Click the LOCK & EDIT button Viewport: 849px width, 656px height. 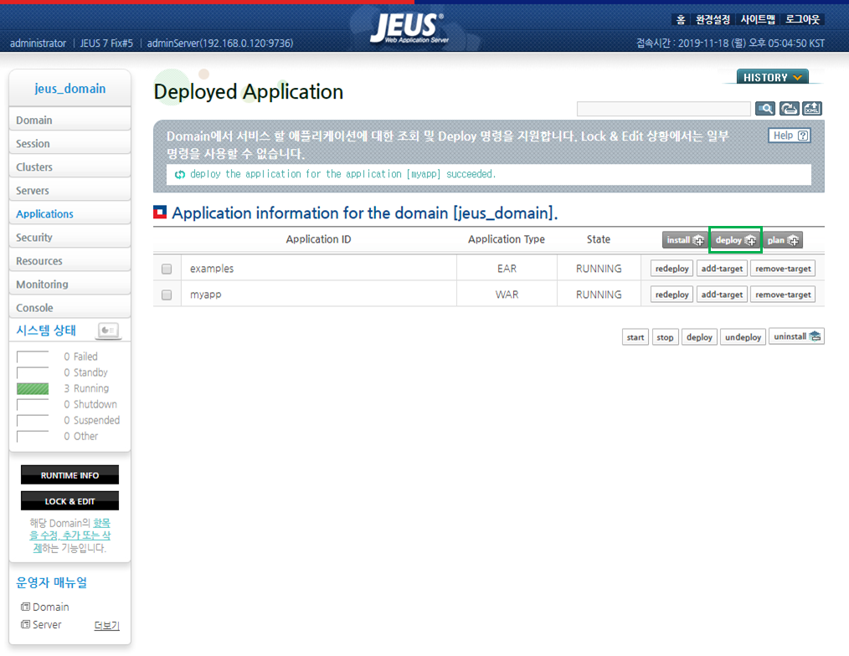[69, 500]
